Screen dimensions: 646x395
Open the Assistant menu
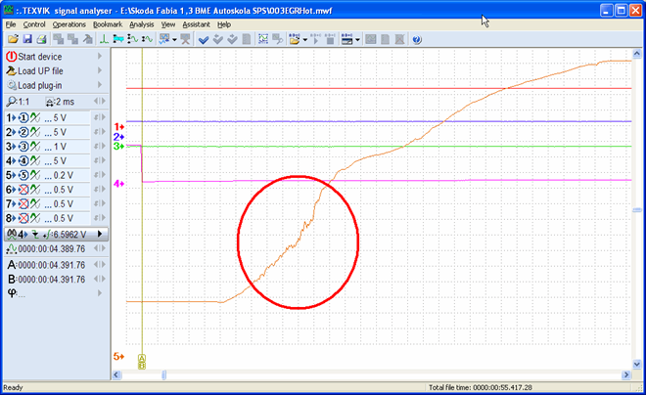tap(196, 24)
